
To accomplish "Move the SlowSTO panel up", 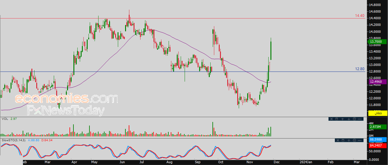I will tap(349, 140).
